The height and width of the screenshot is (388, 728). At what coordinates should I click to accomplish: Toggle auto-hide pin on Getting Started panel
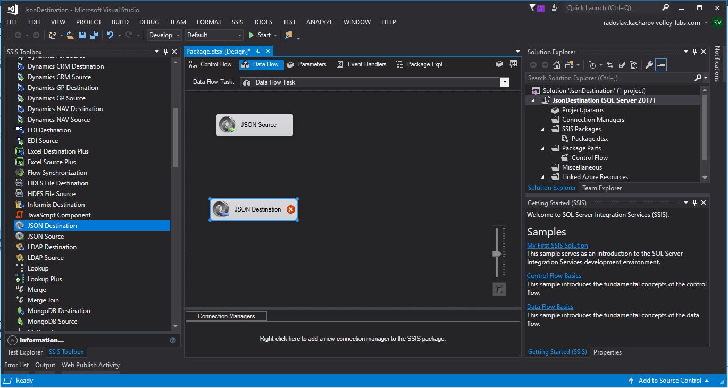[694, 203]
